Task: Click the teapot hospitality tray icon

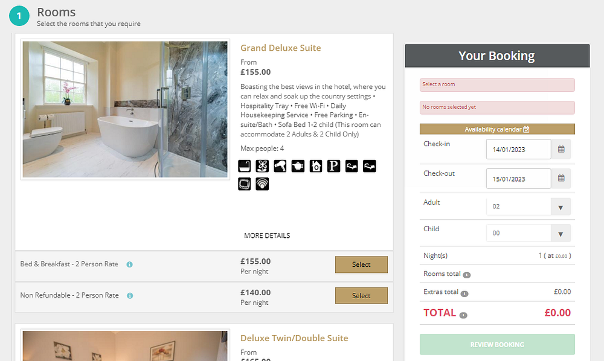Action: point(298,166)
